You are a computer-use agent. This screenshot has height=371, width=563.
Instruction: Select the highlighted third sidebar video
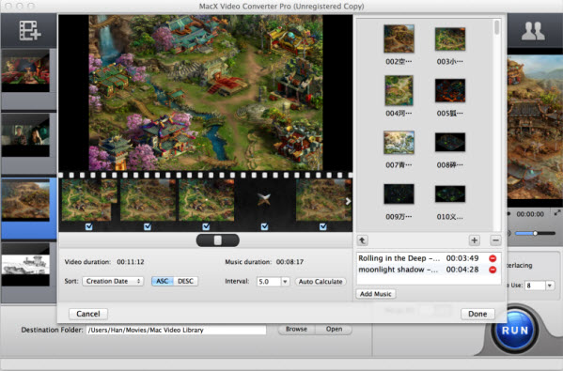[x=25, y=200]
